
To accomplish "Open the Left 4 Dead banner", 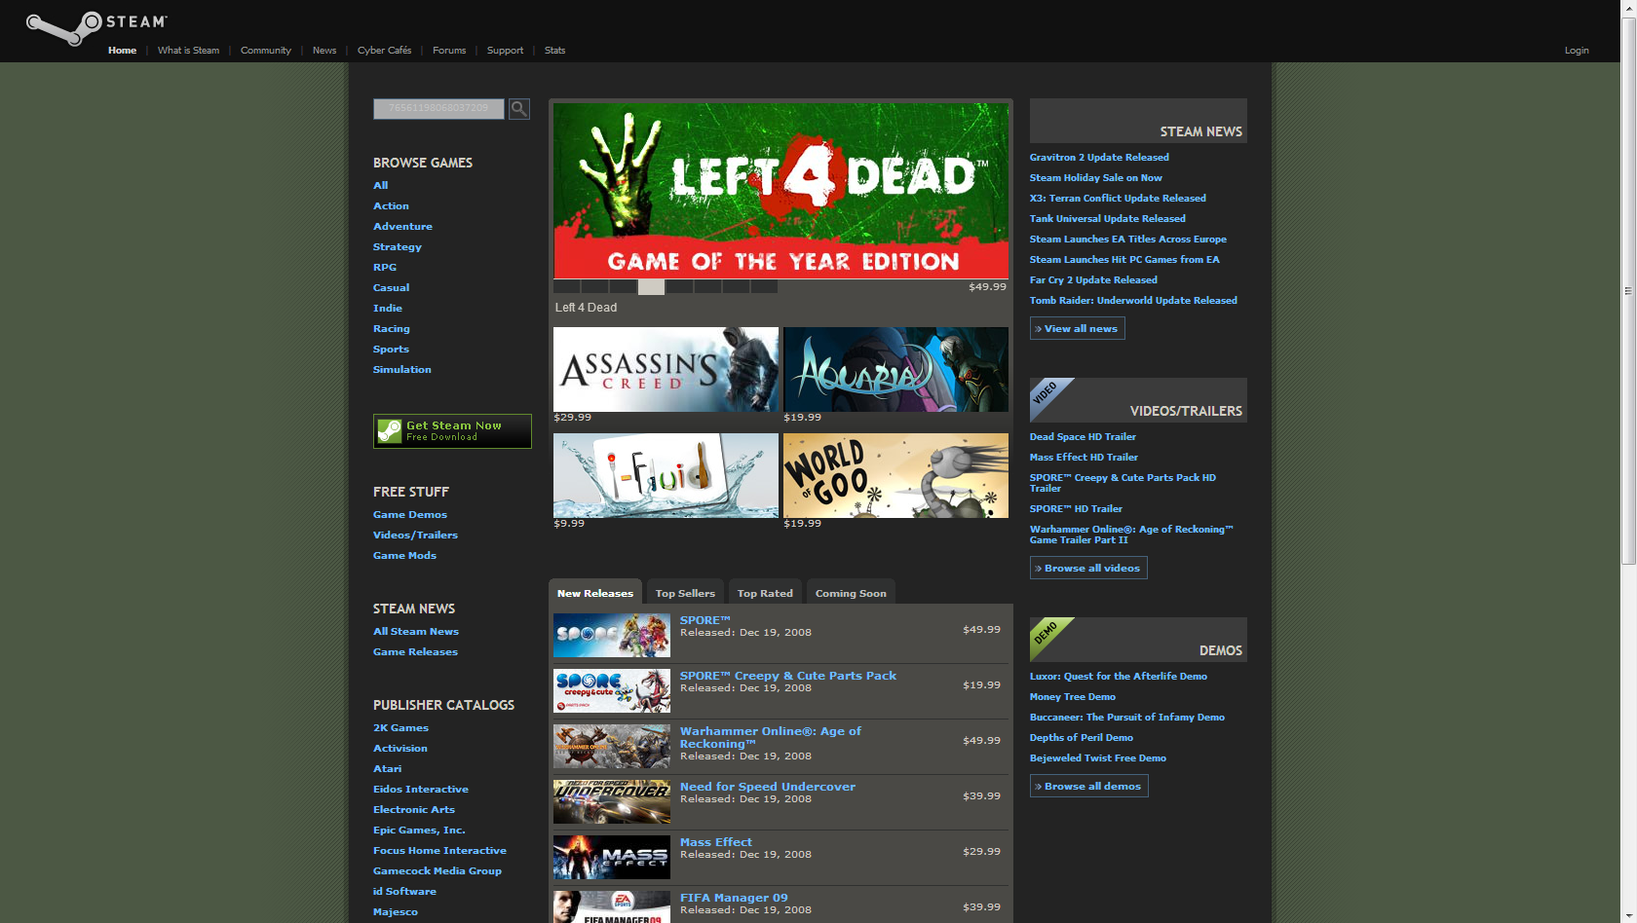I will tap(780, 191).
